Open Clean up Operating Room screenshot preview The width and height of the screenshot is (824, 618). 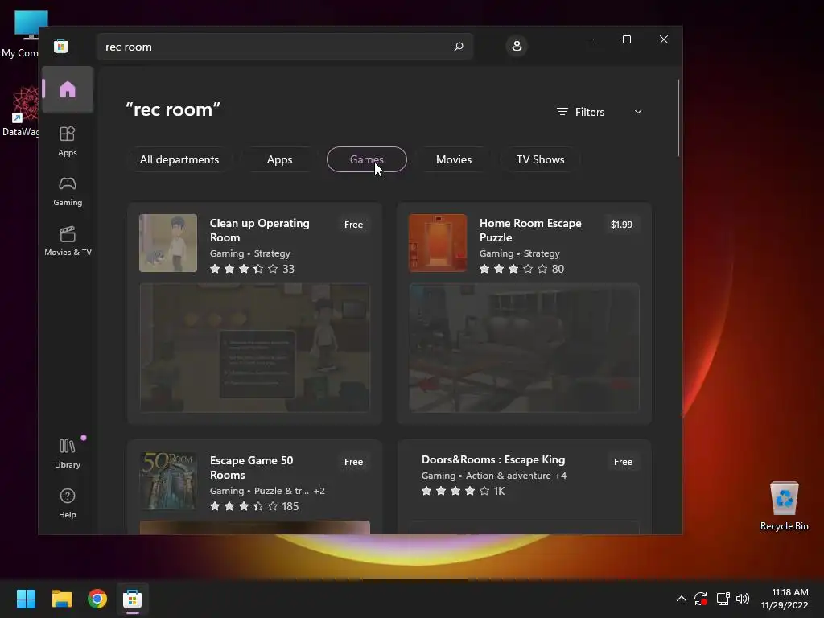[255, 348]
